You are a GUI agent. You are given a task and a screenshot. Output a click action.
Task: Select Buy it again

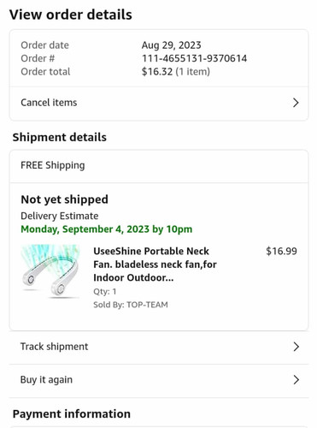click(159, 380)
